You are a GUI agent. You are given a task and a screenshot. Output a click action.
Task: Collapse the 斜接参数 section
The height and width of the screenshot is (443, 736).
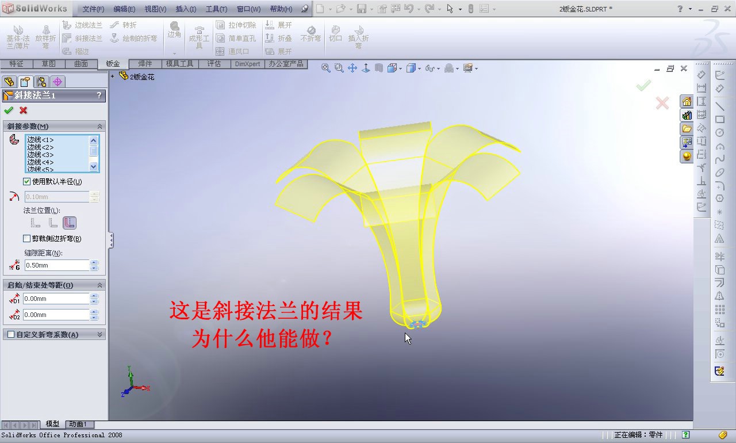(x=99, y=126)
